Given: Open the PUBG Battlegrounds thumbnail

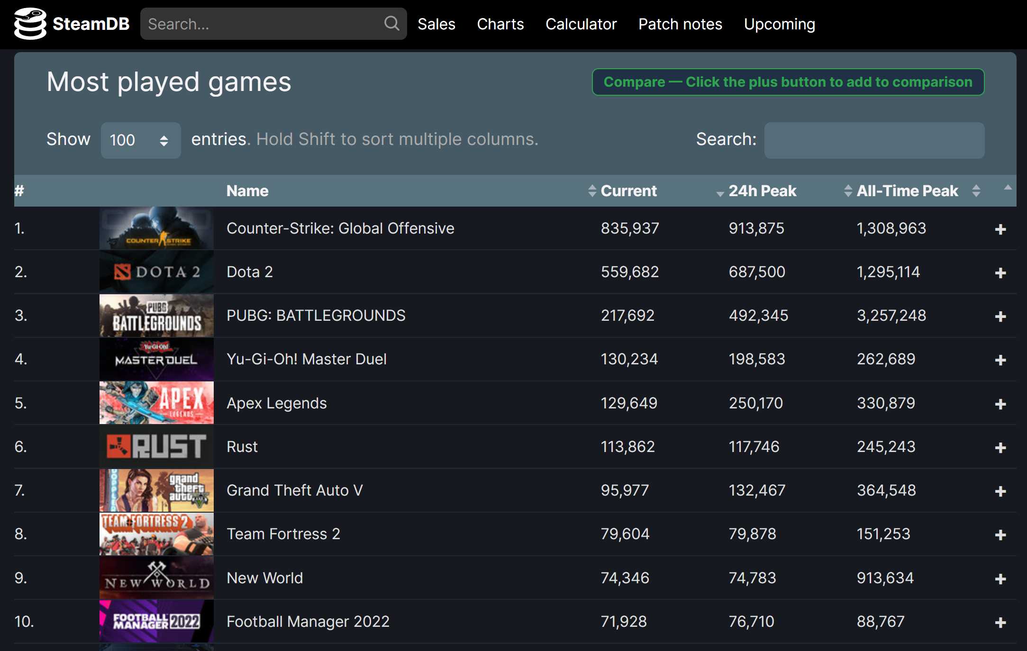Looking at the screenshot, I should point(156,316).
